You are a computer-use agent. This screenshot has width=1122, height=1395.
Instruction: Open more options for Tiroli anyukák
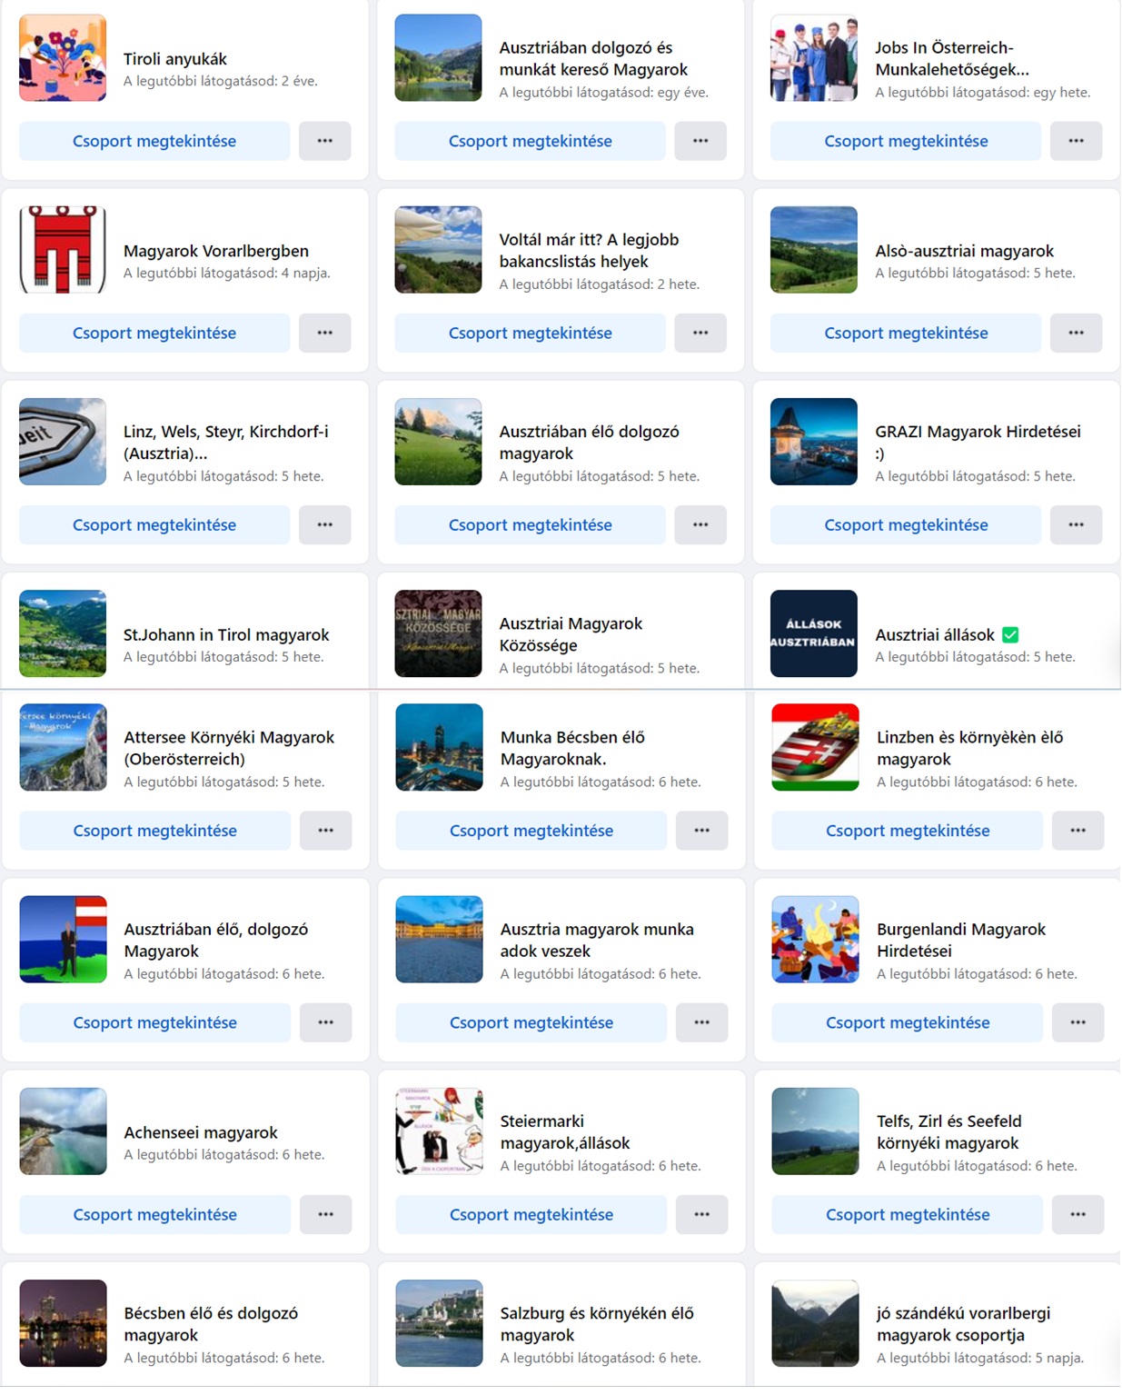tap(324, 141)
